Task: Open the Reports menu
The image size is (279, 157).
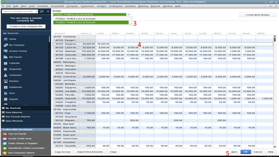Action: point(156,6)
